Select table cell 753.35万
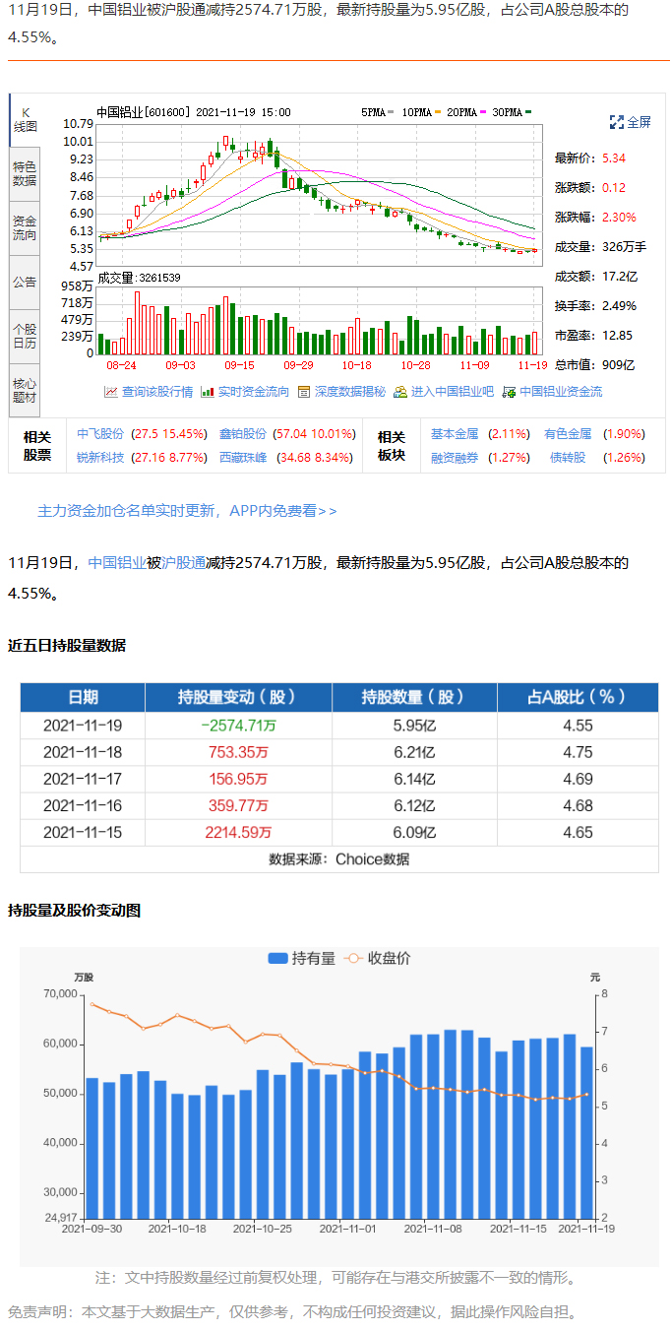Screen dimensions: 671x1331 pos(238,752)
